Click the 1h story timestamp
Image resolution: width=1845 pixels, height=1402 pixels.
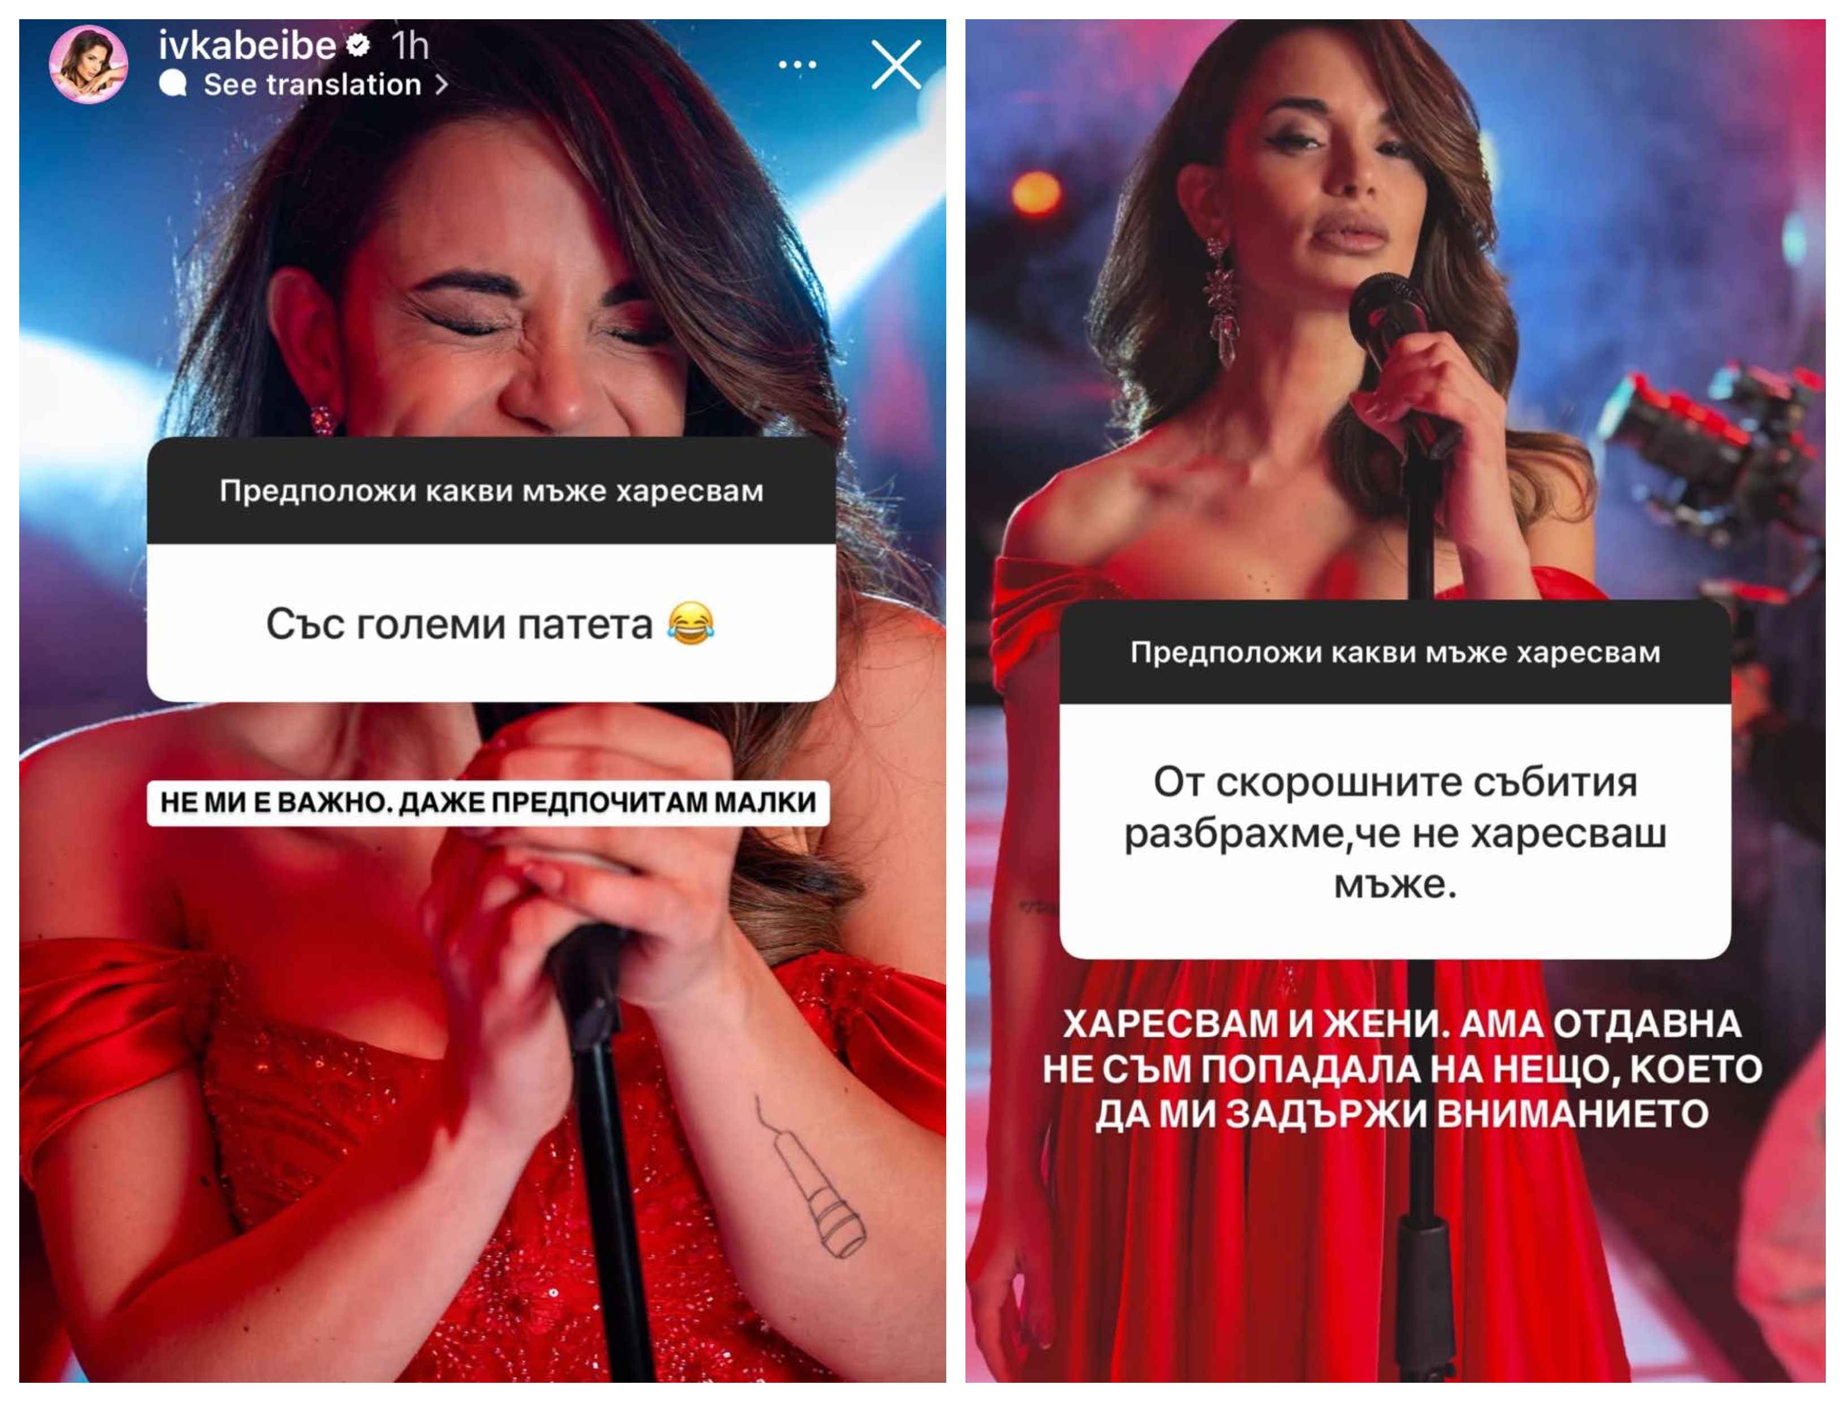coord(410,46)
